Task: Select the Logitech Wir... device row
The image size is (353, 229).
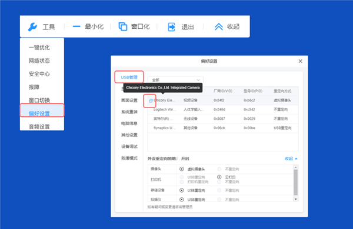Action: (223, 109)
